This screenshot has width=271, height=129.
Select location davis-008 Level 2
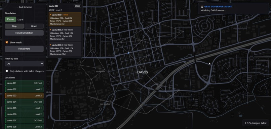[24, 127]
